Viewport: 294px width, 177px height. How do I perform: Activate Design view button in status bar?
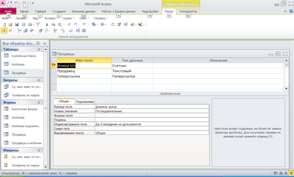[x=291, y=173]
